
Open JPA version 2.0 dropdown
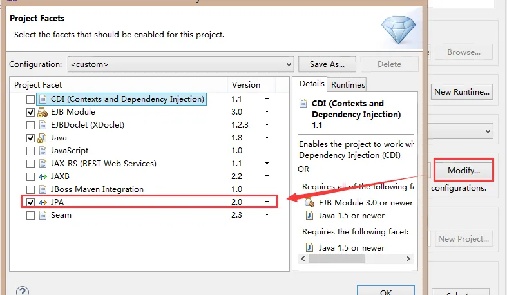click(x=267, y=202)
